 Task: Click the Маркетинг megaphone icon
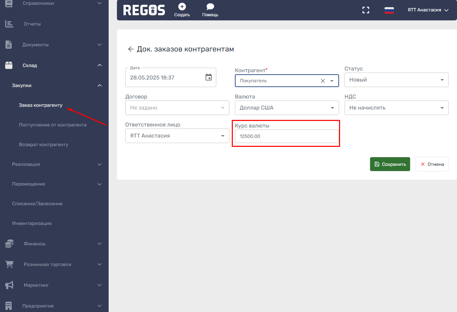point(9,285)
